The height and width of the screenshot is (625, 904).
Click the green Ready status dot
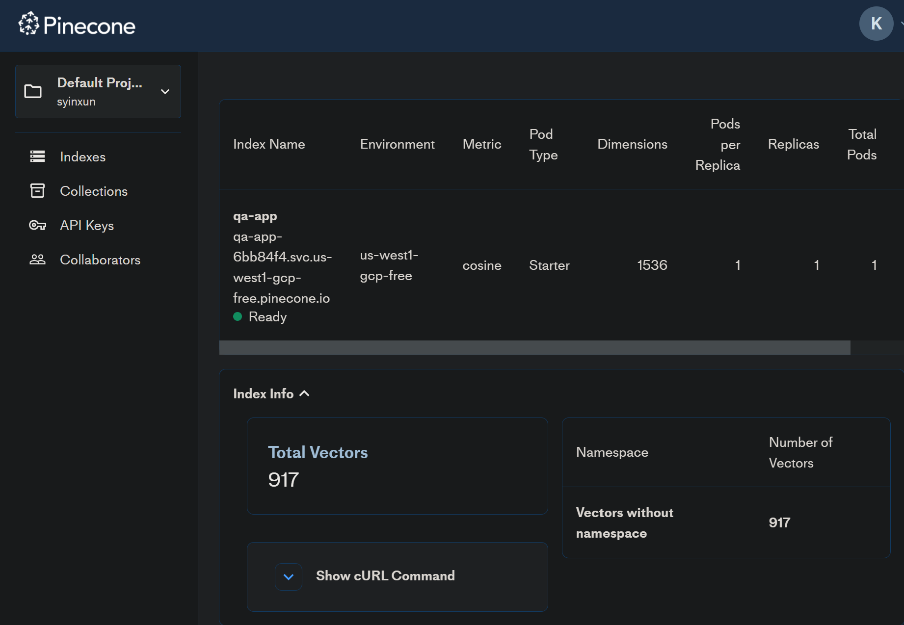pyautogui.click(x=238, y=316)
